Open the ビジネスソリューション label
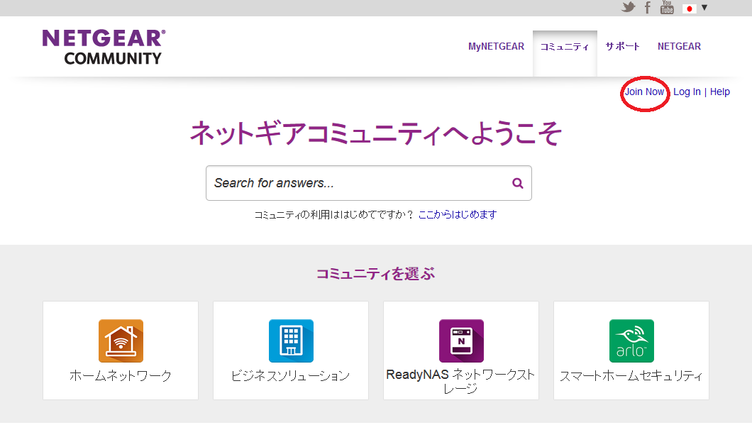 [291, 375]
